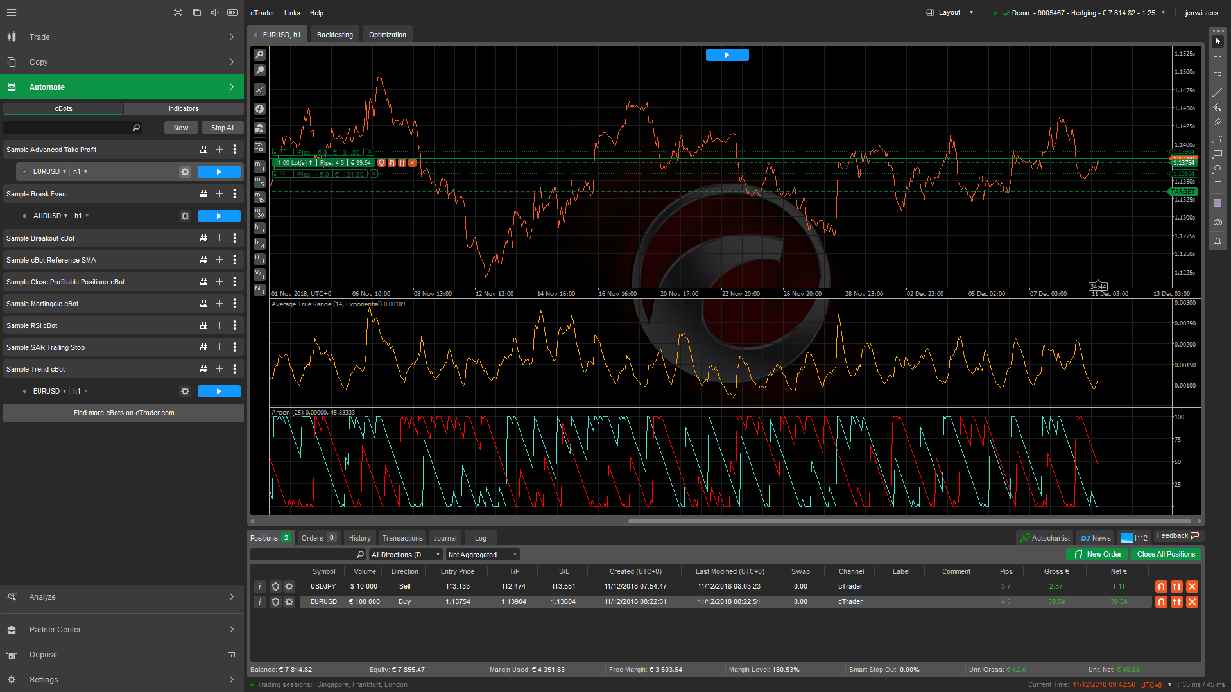Show info for USDJPY position
This screenshot has width=1231, height=692.
click(x=259, y=587)
